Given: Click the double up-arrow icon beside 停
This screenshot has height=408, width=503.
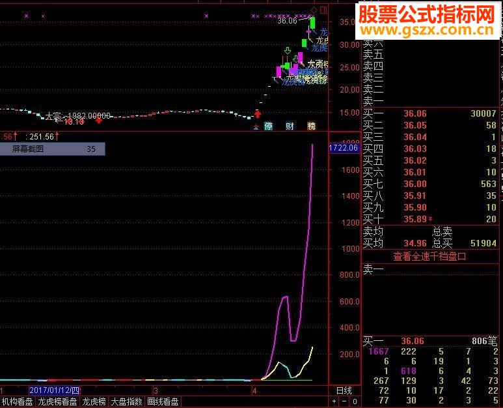Looking at the screenshot, I should point(256,127).
